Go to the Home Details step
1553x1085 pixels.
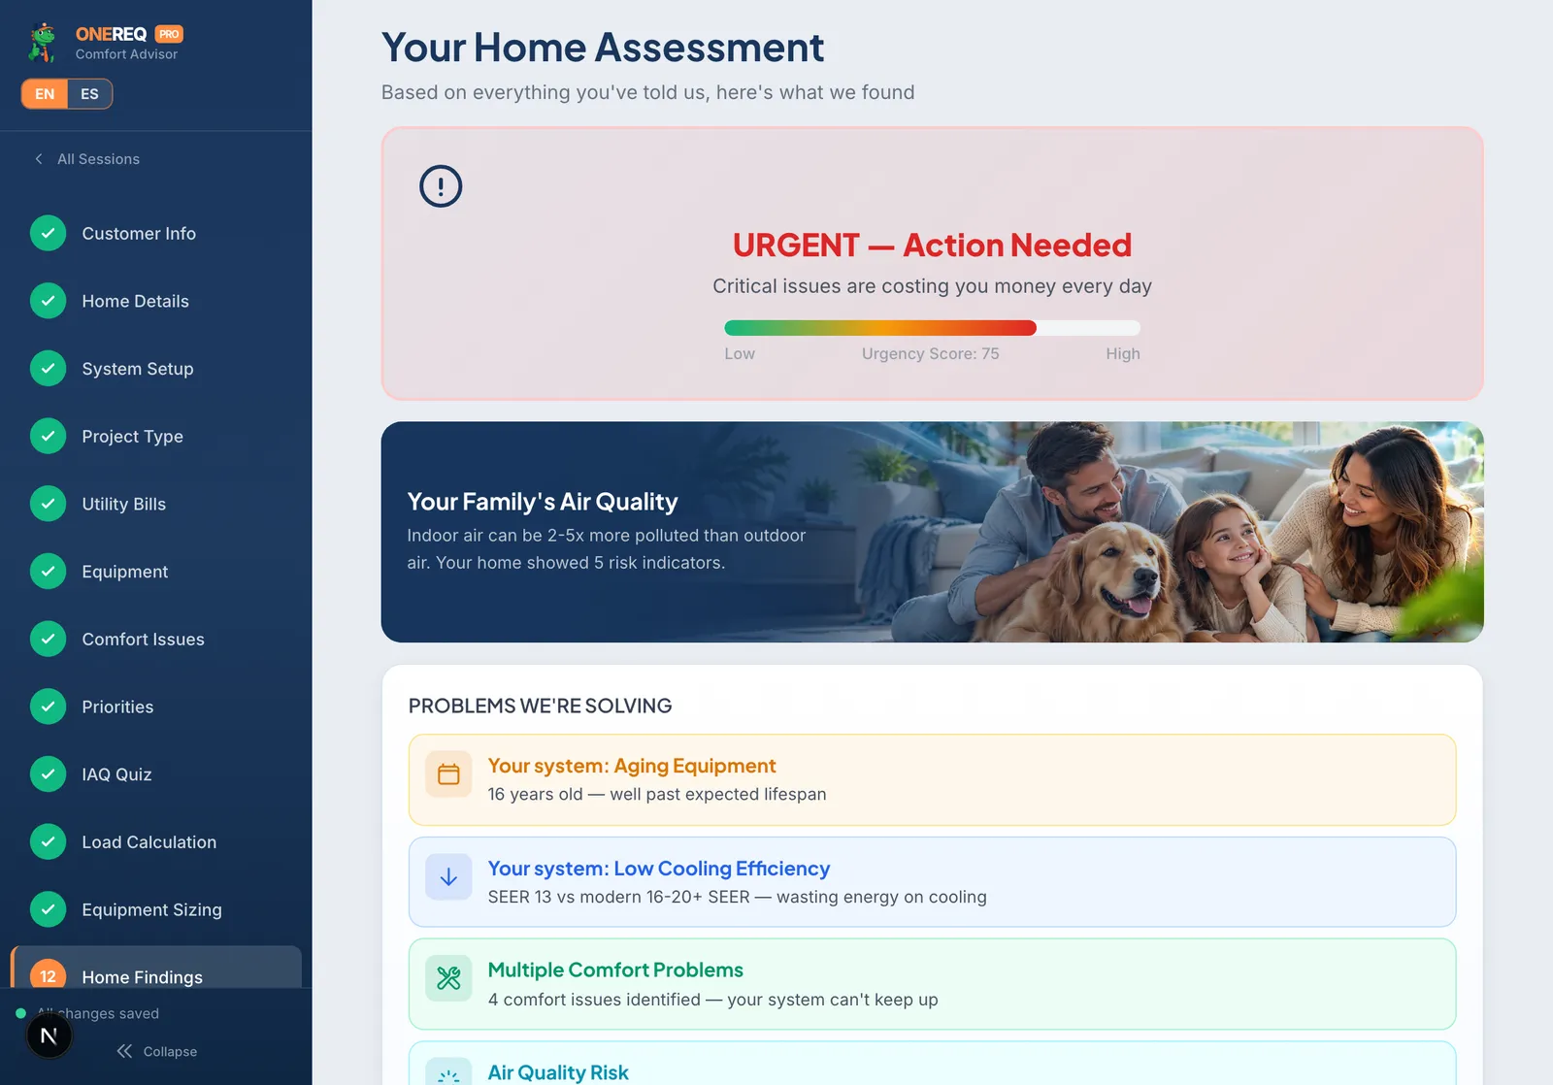tap(155, 301)
